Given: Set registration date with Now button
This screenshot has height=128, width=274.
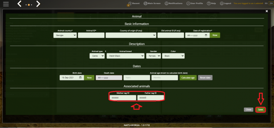Looking at the screenshot, I should [x=215, y=35].
